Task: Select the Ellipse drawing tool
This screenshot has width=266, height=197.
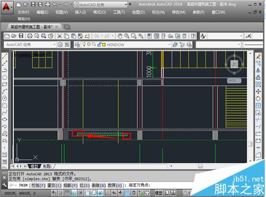Action: tap(5, 119)
